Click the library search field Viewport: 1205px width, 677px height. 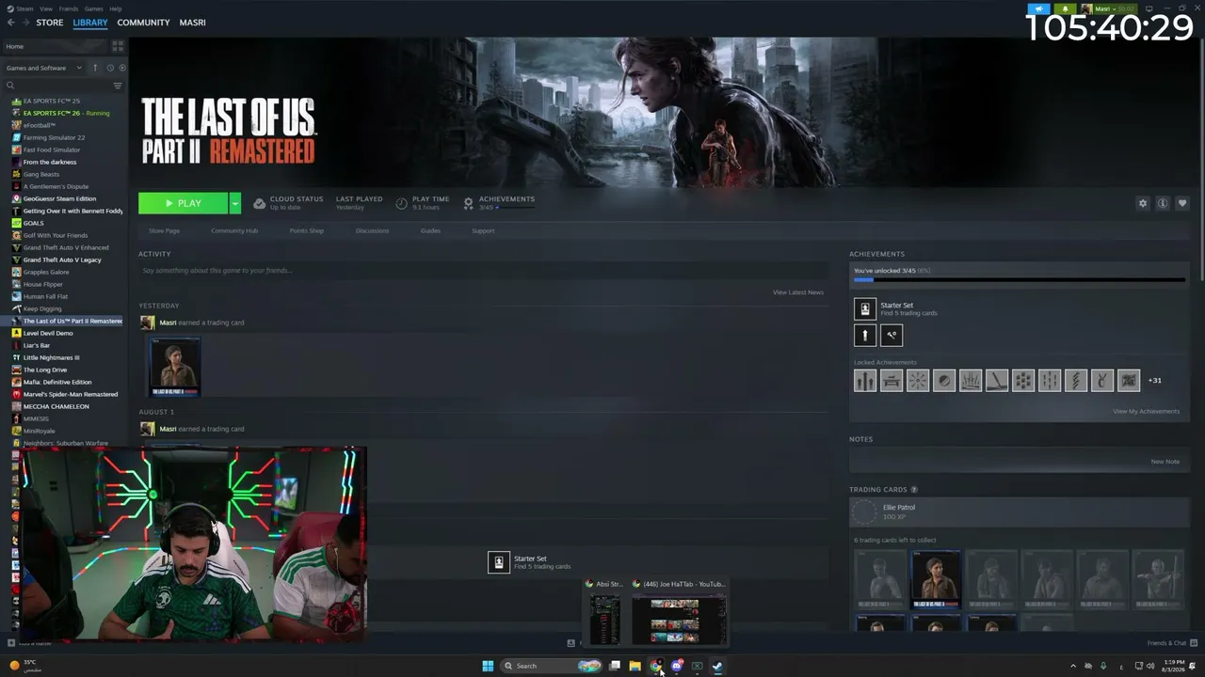coord(61,86)
